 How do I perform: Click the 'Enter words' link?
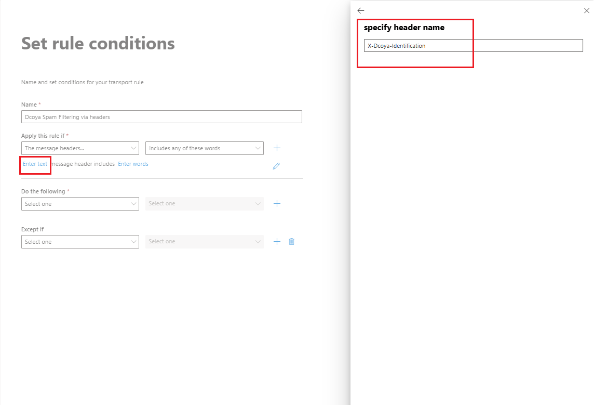pyautogui.click(x=133, y=164)
